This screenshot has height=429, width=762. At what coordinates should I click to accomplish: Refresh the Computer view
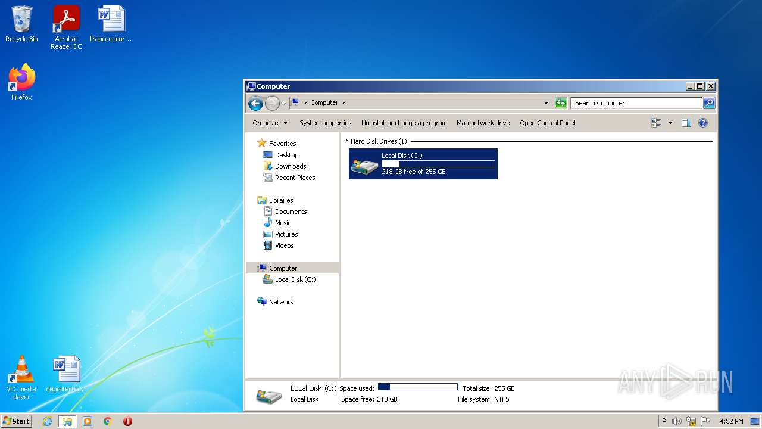tap(561, 103)
